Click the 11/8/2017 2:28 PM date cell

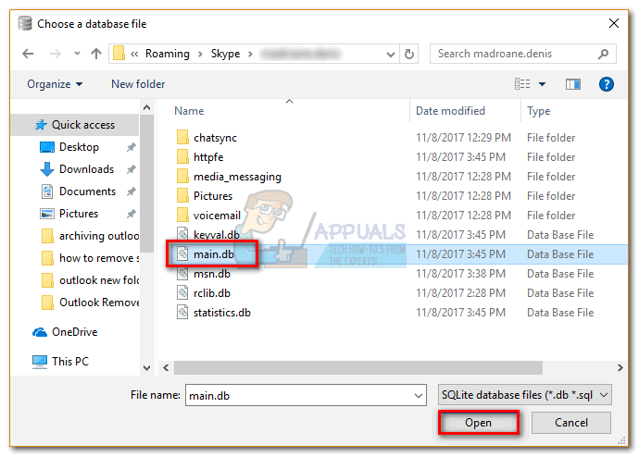pyautogui.click(x=460, y=293)
